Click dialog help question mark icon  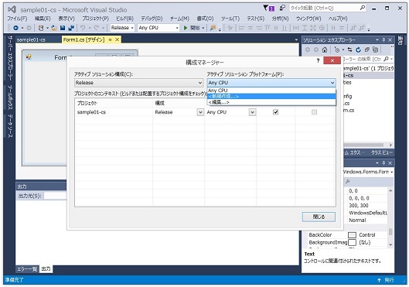point(318,60)
